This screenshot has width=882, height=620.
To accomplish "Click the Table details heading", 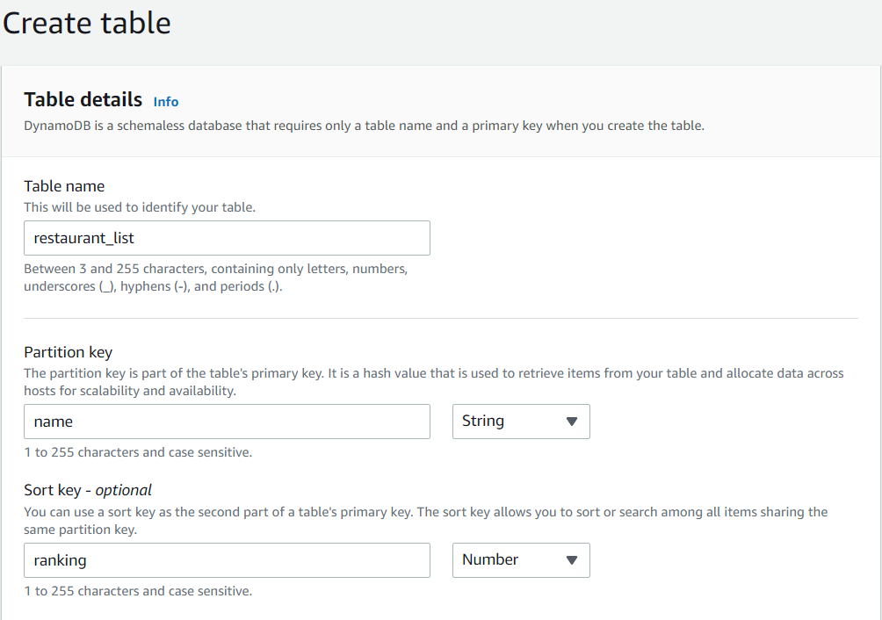I will pyautogui.click(x=83, y=99).
